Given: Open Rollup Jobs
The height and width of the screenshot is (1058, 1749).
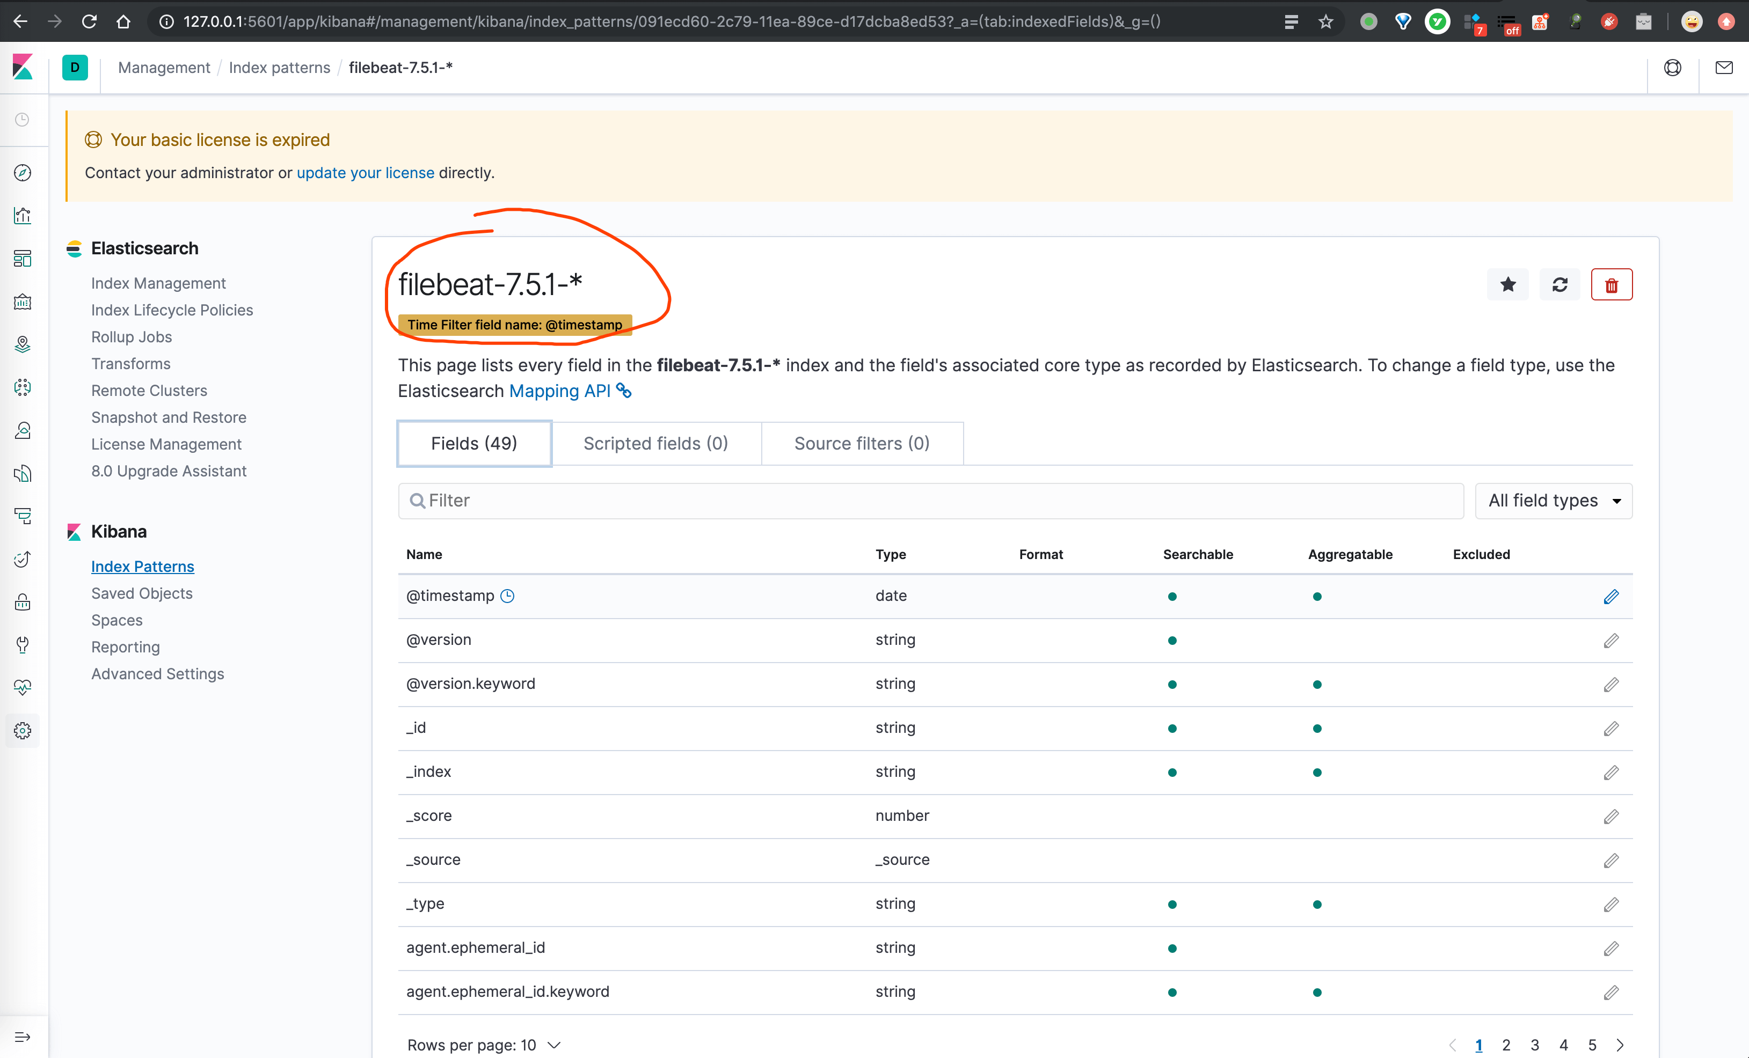Looking at the screenshot, I should 132,337.
